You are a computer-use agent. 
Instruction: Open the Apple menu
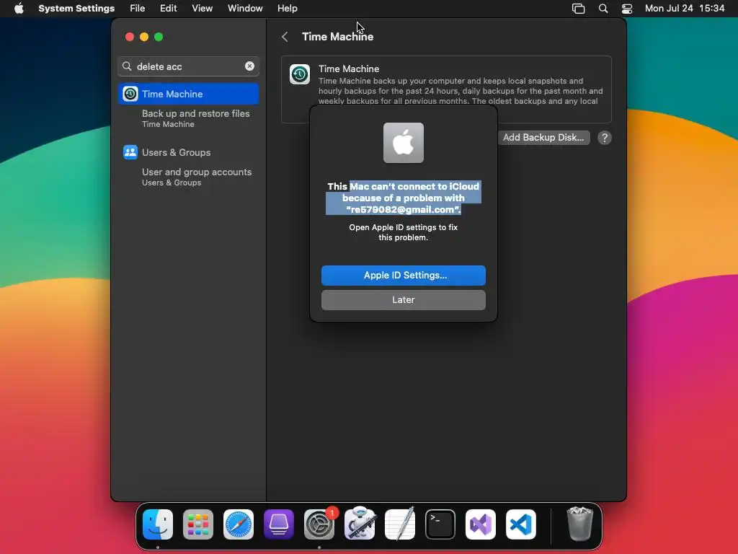(19, 8)
